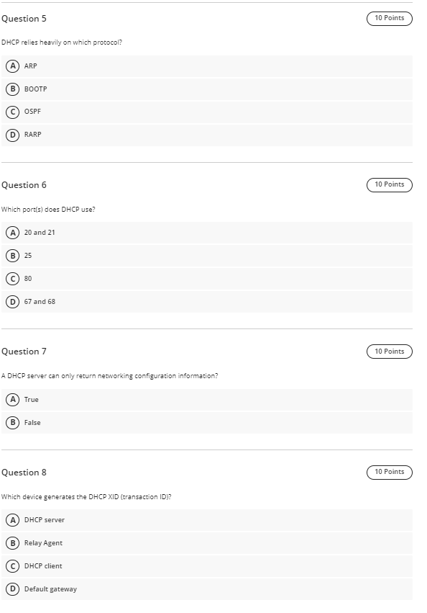The width and height of the screenshot is (427, 613).
Task: Choose DHCP server in Question 8
Action: pos(207,520)
